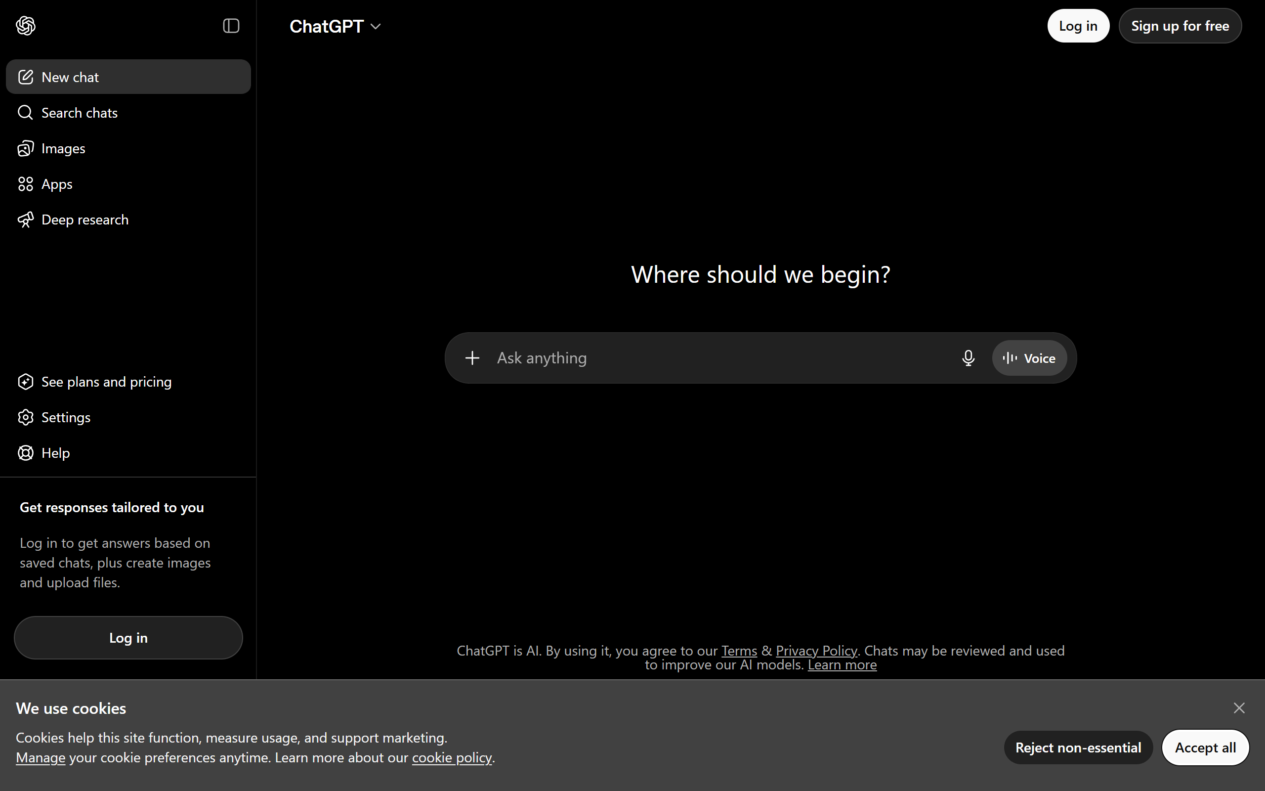
Task: Open the cookie policy link
Action: pos(452,757)
